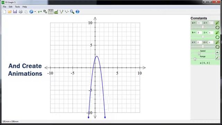The width and height of the screenshot is (222, 125).
Task: Open the dropdown arrow beside the globe icon
Action: click(35, 12)
